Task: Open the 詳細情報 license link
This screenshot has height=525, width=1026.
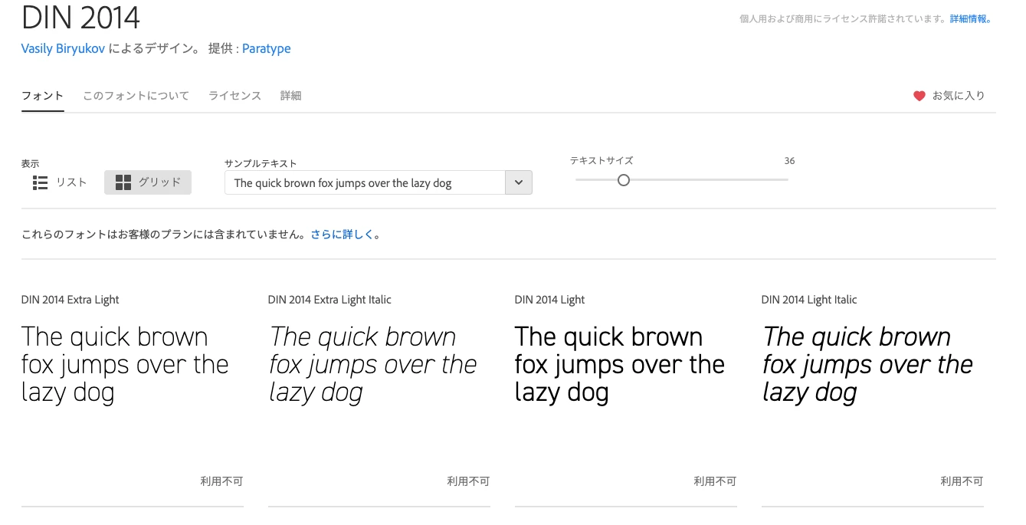Action: pyautogui.click(x=970, y=19)
